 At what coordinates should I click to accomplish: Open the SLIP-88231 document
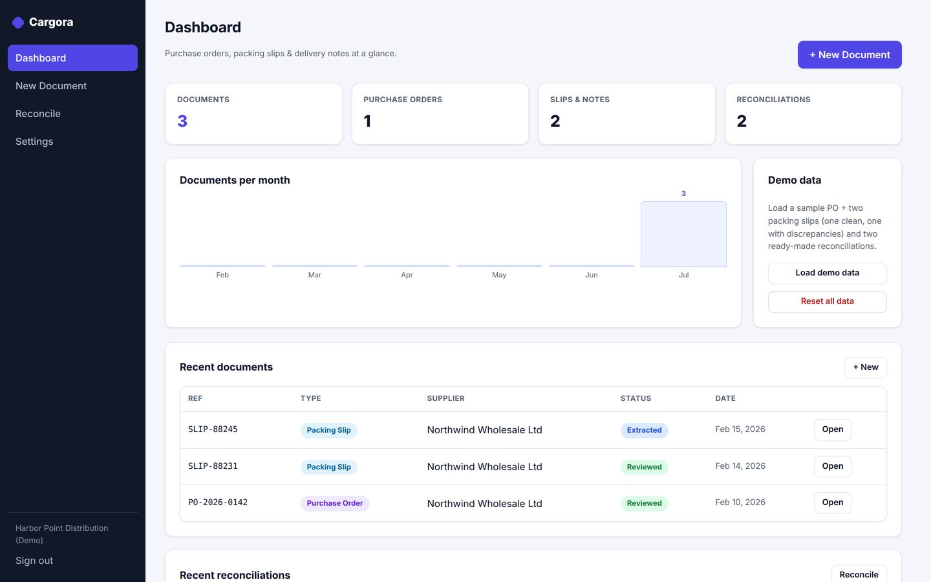tap(833, 466)
